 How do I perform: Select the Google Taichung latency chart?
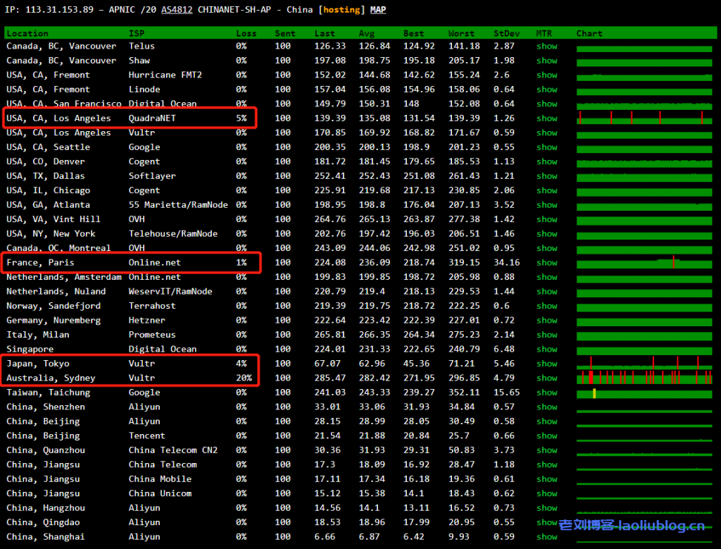pos(644,393)
